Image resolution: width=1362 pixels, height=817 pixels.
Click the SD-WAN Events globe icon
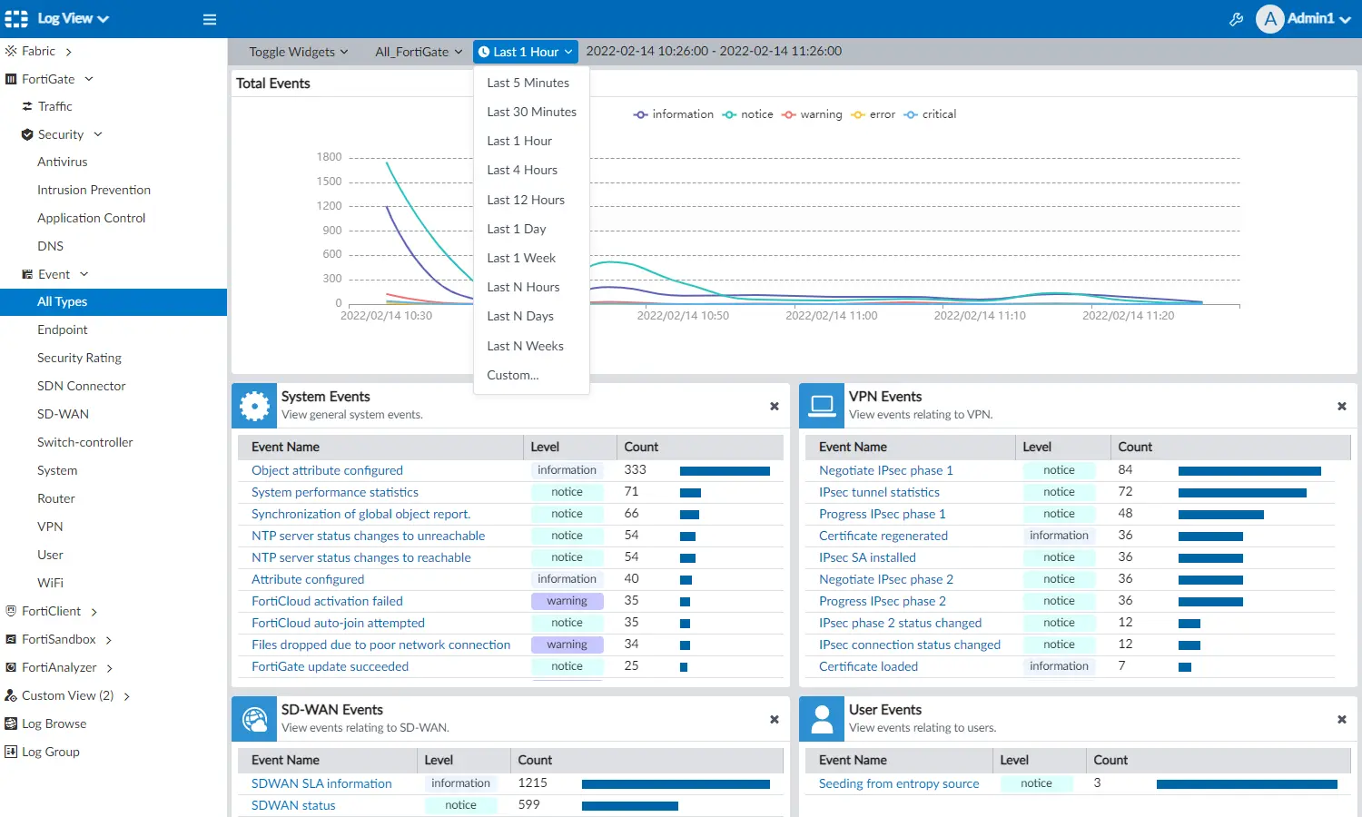254,719
